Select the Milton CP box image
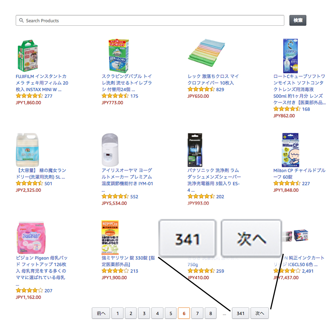335x335 pixels. click(x=290, y=150)
